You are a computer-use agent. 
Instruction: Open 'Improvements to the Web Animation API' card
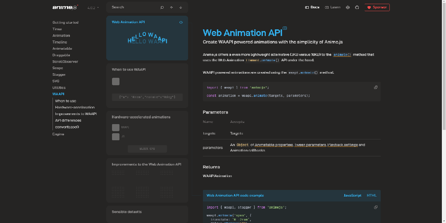coord(147,180)
